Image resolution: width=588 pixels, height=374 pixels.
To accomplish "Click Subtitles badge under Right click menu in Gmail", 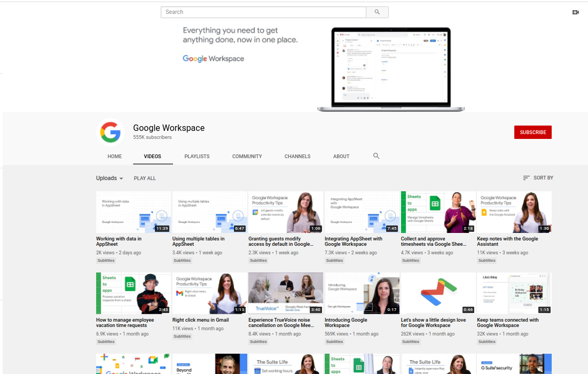I will click(x=182, y=337).
